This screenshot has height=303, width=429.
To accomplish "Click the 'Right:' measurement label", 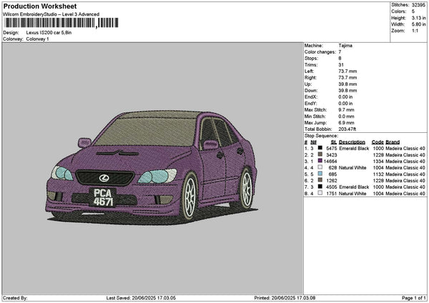I will coord(310,78).
